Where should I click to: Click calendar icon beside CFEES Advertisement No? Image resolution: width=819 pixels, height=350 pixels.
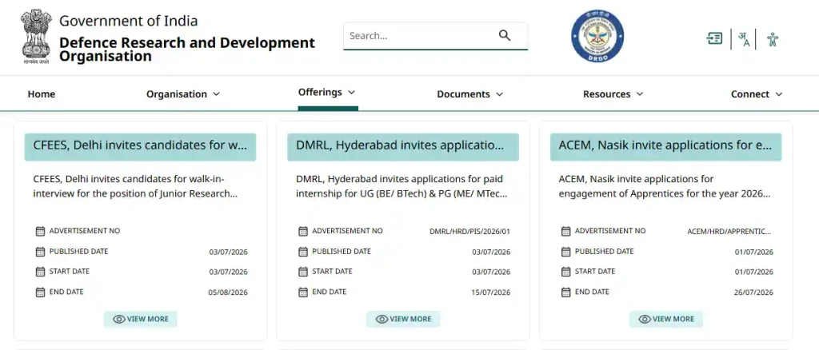tap(40, 231)
